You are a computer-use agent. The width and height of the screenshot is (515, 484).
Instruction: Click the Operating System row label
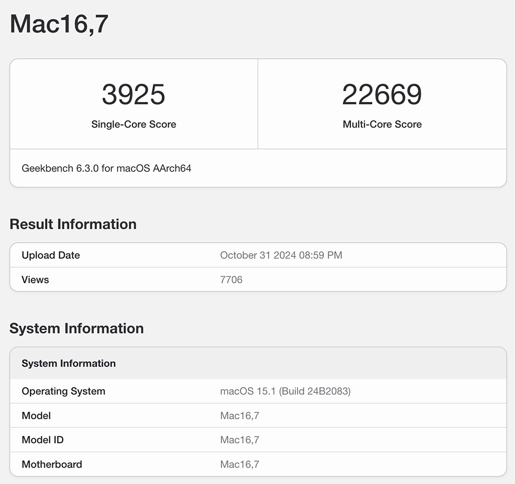[x=63, y=391]
